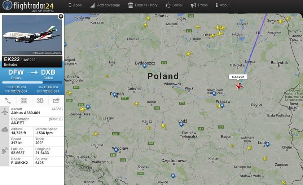Select the red UAE222 aircraft icon
303x185 pixels.
click(x=239, y=86)
